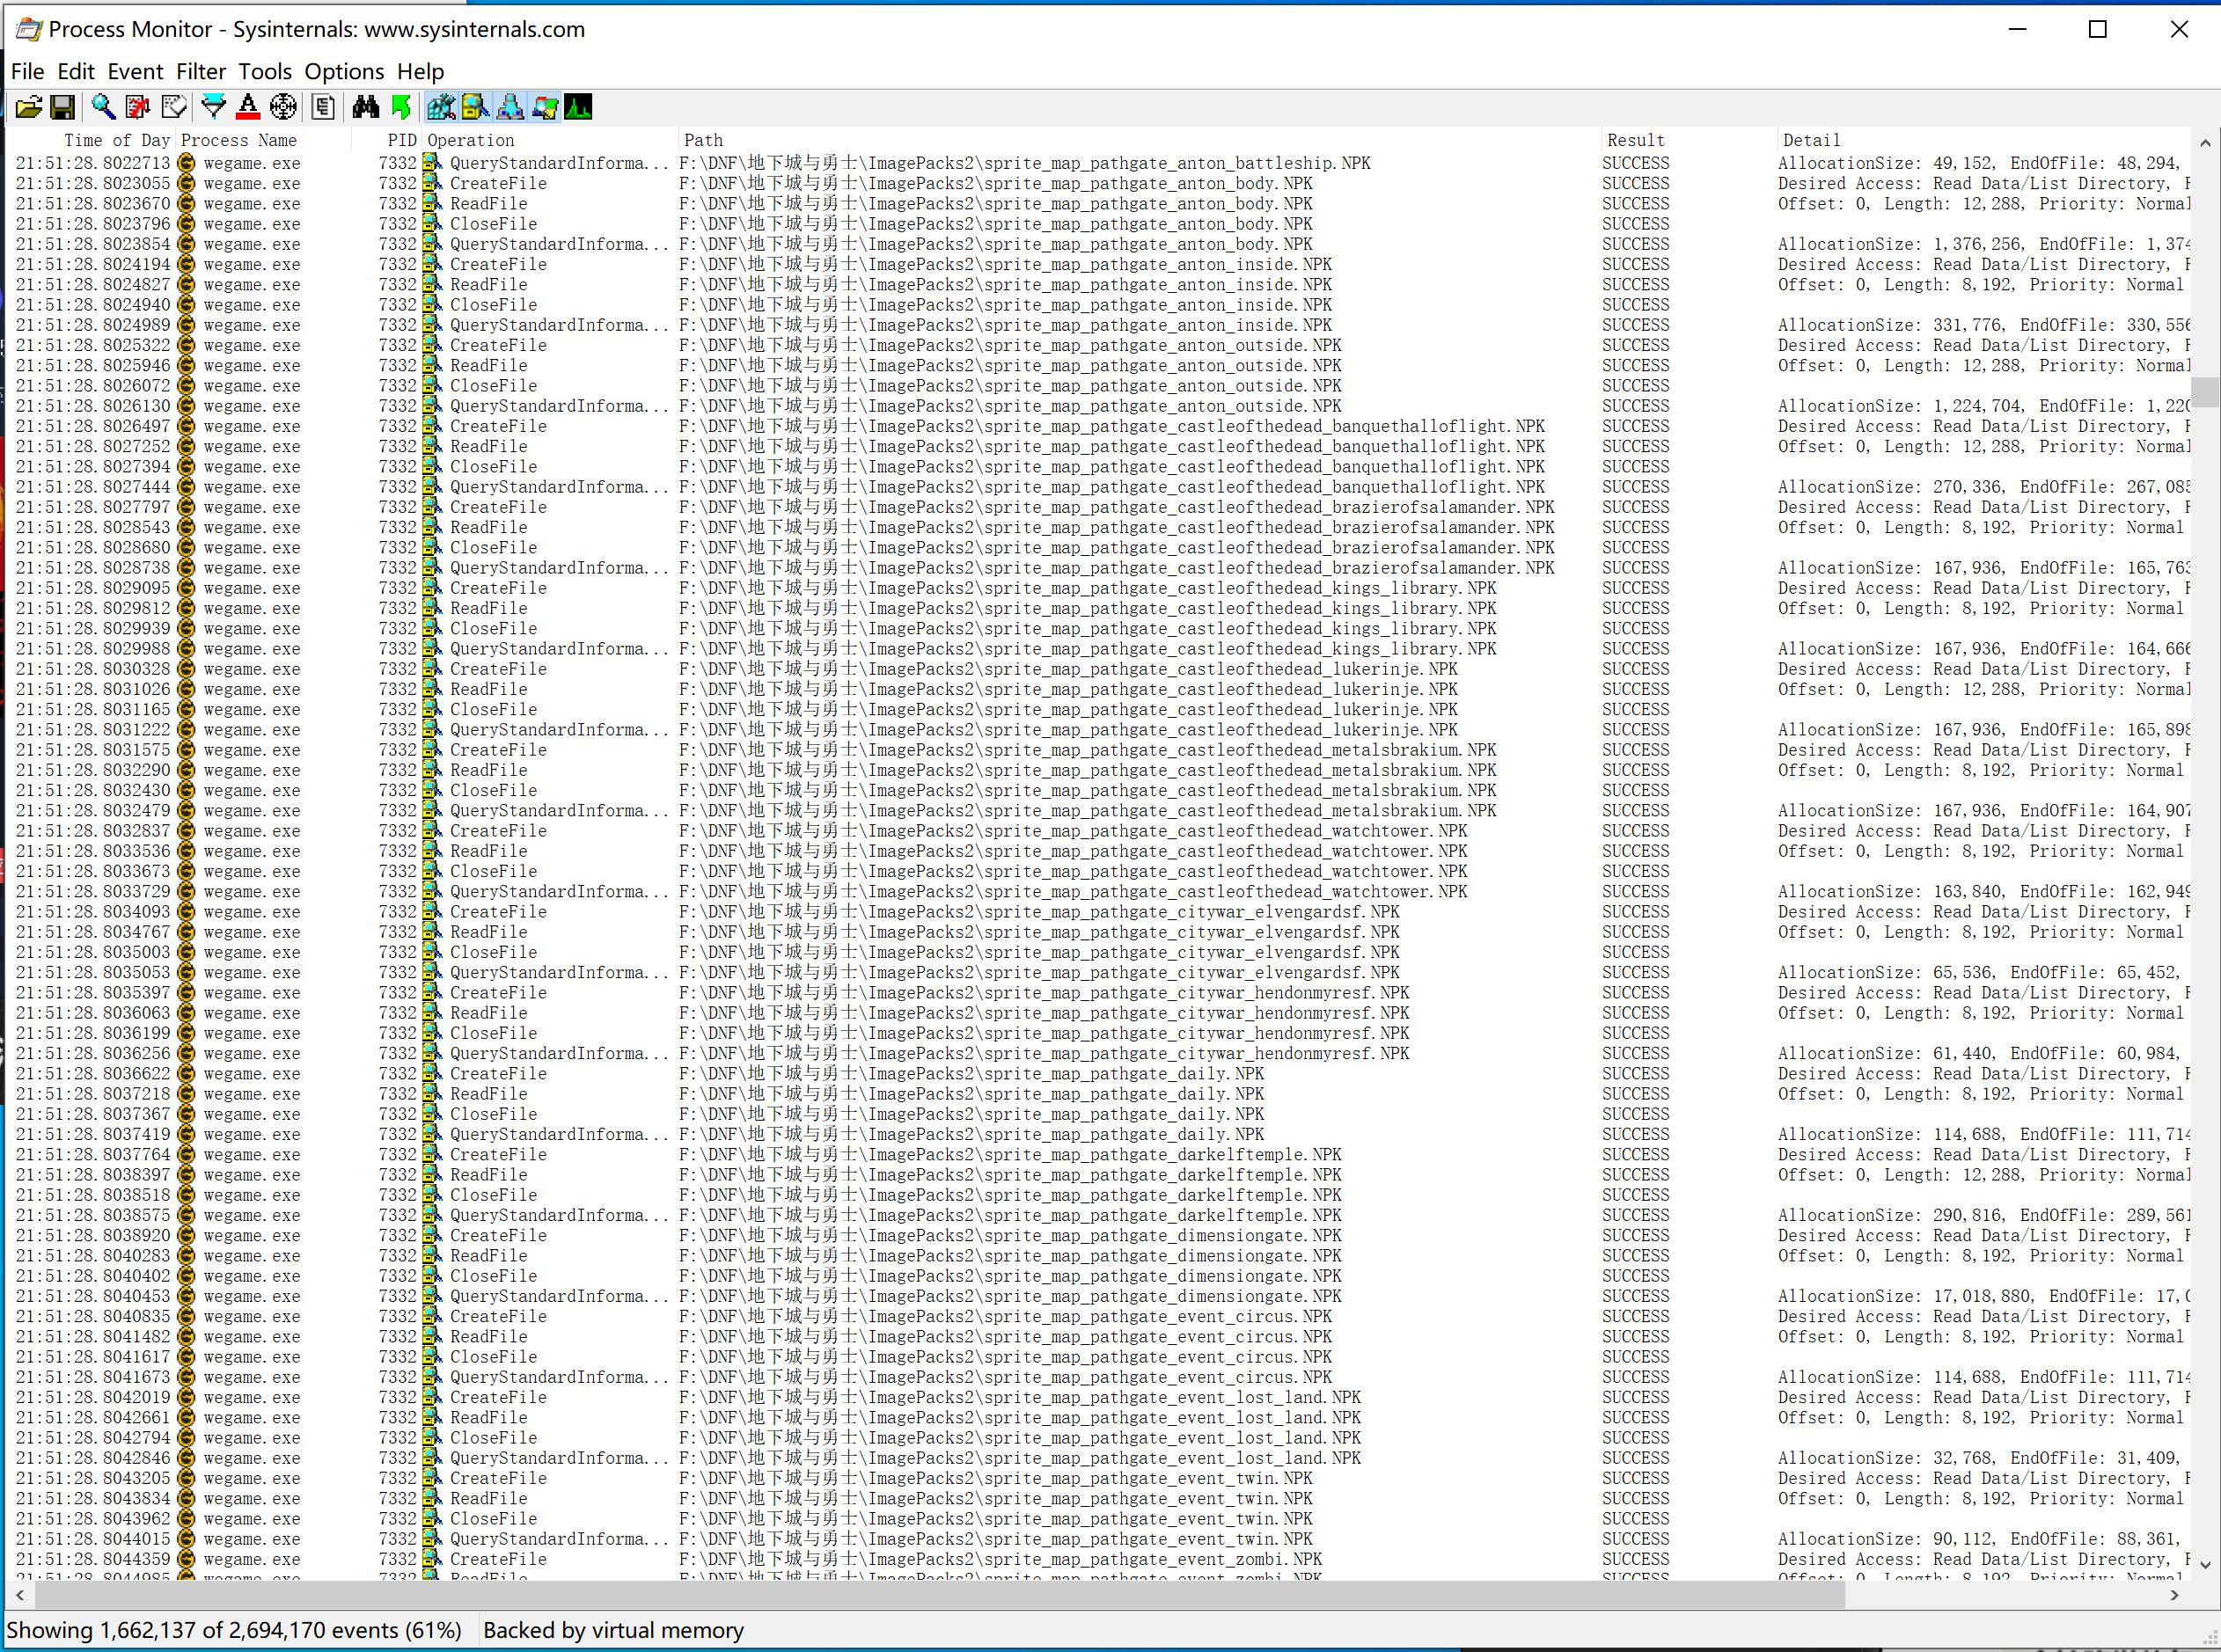Open the Filter funnel dialog
This screenshot has width=2221, height=1652.
(213, 107)
